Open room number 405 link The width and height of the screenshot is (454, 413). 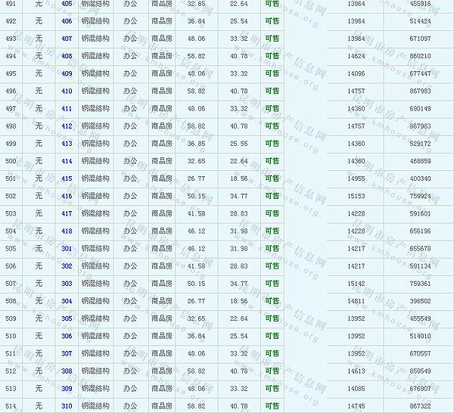pyautogui.click(x=67, y=4)
